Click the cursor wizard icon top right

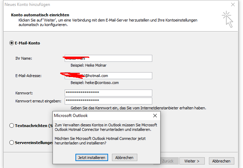coord(227,19)
